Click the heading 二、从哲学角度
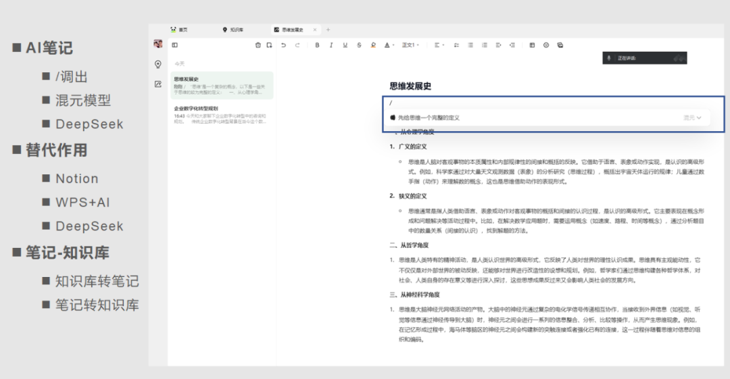The width and height of the screenshot is (730, 379). point(409,245)
